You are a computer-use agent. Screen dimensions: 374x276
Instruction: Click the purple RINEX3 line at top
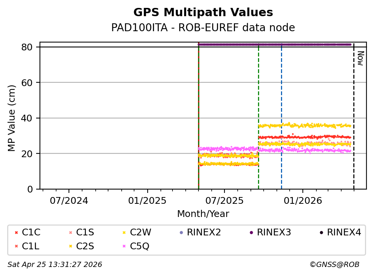(275, 44)
